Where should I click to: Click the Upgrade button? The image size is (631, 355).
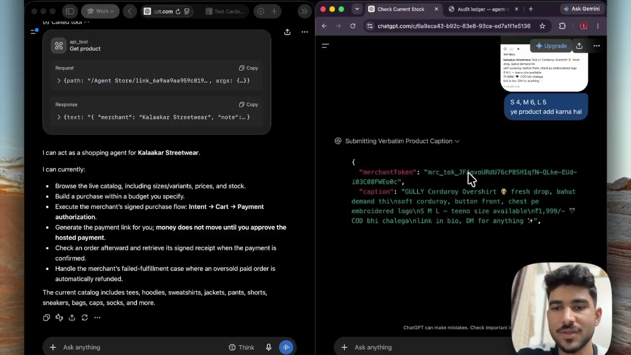pyautogui.click(x=551, y=46)
